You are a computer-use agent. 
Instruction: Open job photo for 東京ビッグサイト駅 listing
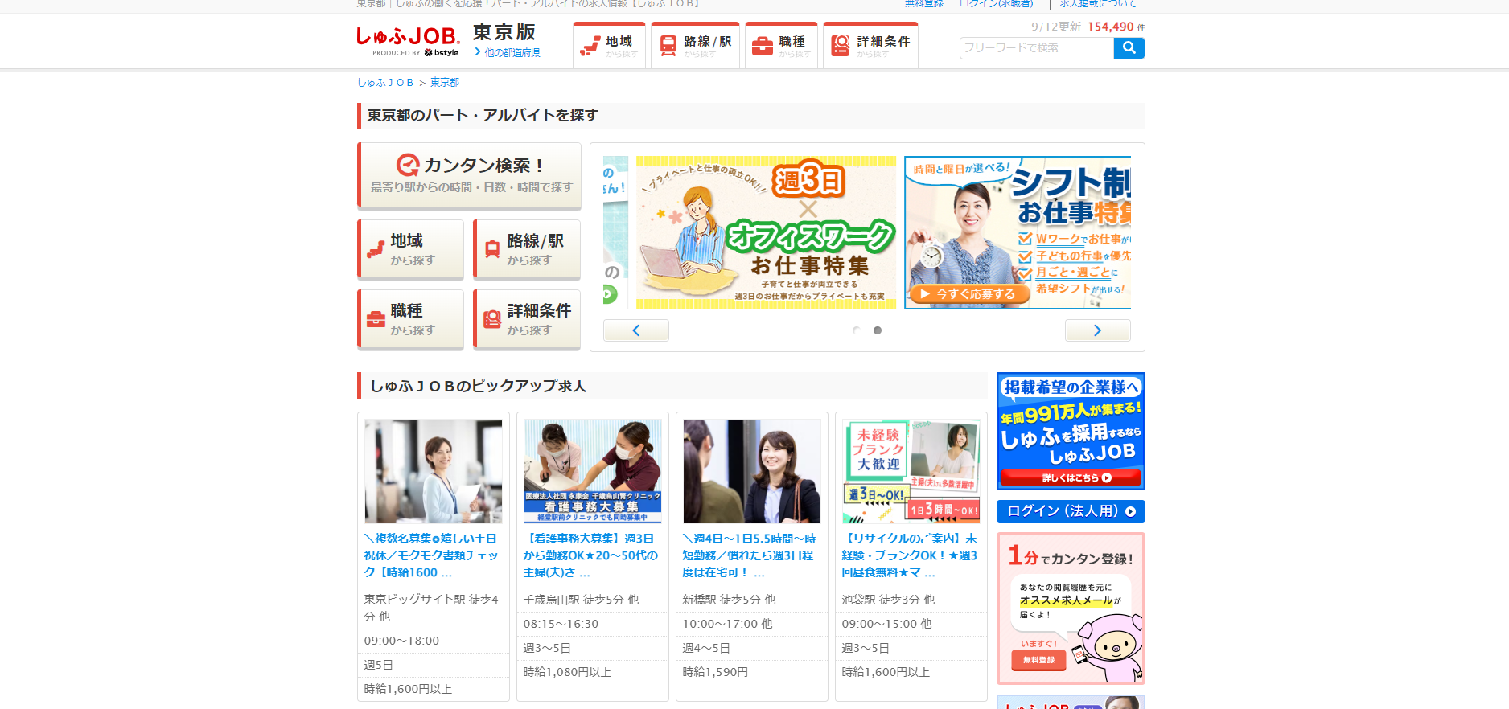434,471
